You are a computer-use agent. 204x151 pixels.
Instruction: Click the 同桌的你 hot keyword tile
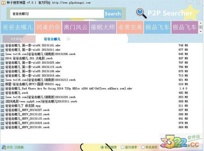click(x=48, y=27)
